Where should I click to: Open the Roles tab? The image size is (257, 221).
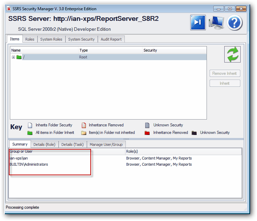pyautogui.click(x=30, y=39)
